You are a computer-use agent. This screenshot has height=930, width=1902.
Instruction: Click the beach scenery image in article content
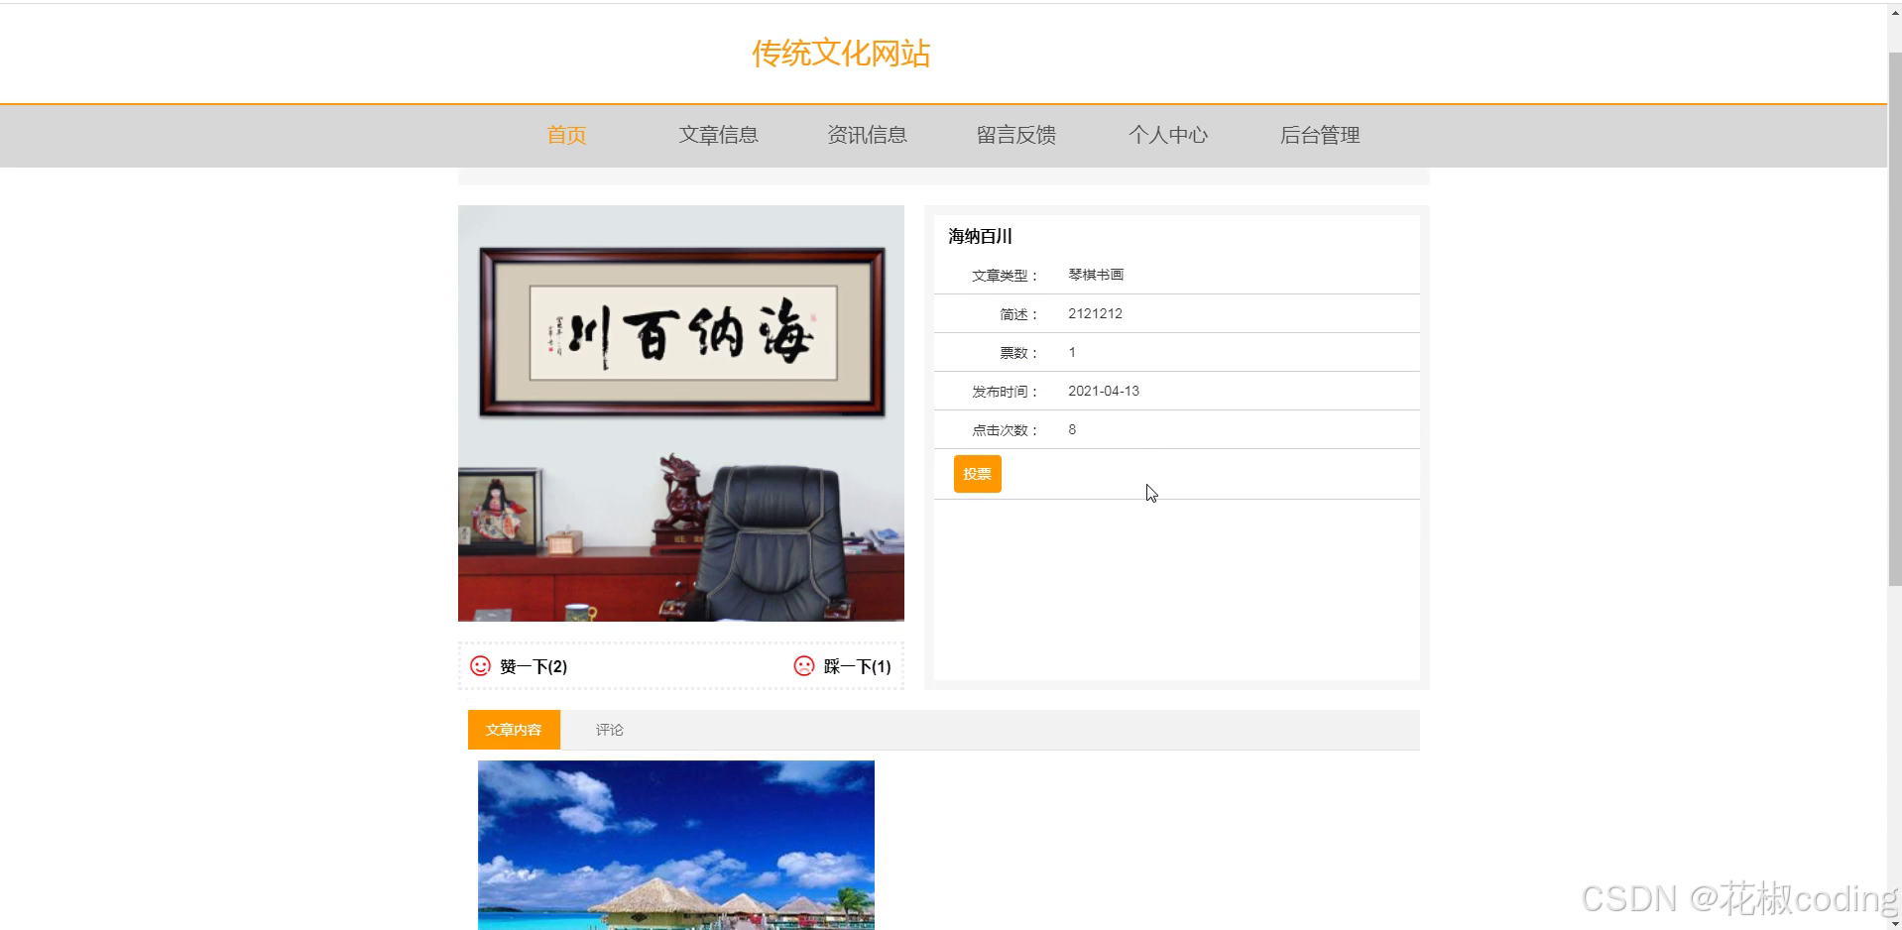(675, 845)
